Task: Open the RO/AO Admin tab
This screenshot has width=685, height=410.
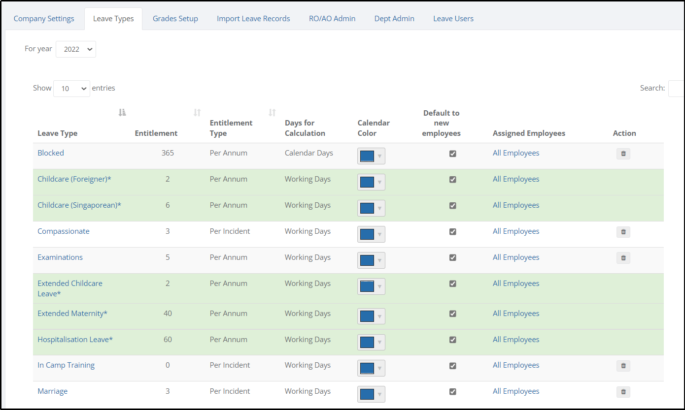Action: 332,19
